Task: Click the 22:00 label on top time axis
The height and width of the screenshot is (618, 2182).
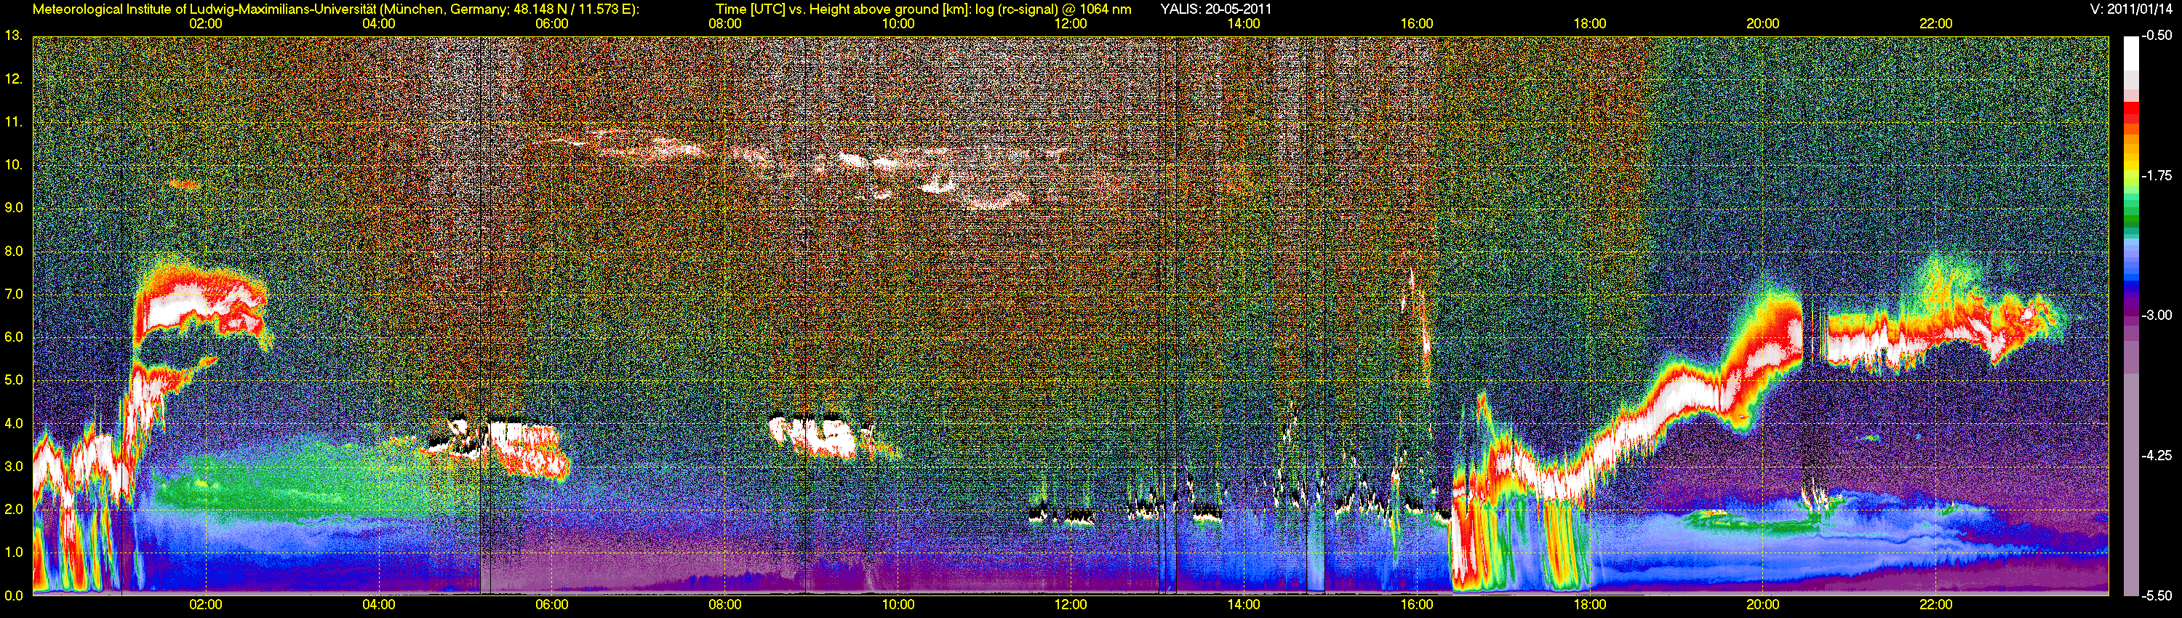Action: coord(1935,24)
